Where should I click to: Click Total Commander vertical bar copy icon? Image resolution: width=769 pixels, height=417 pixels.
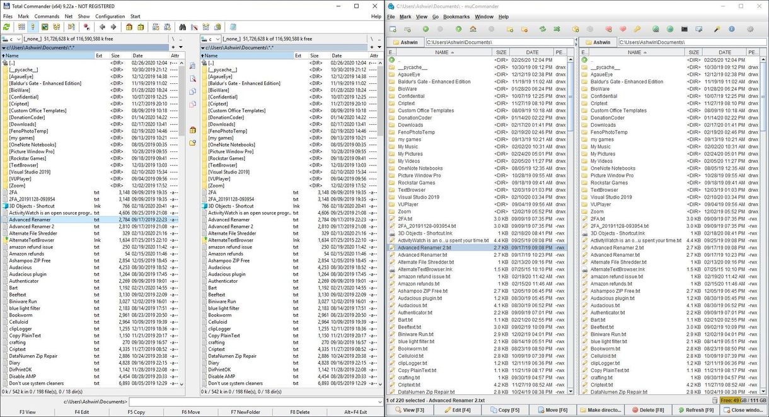(x=193, y=92)
